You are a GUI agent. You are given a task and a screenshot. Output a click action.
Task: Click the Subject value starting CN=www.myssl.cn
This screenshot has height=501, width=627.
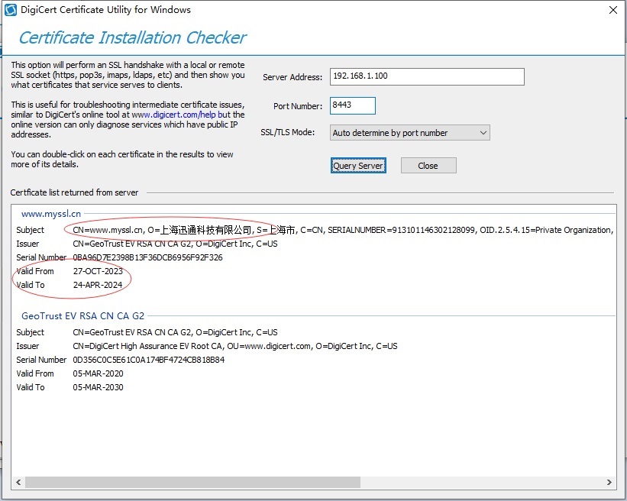coord(343,230)
